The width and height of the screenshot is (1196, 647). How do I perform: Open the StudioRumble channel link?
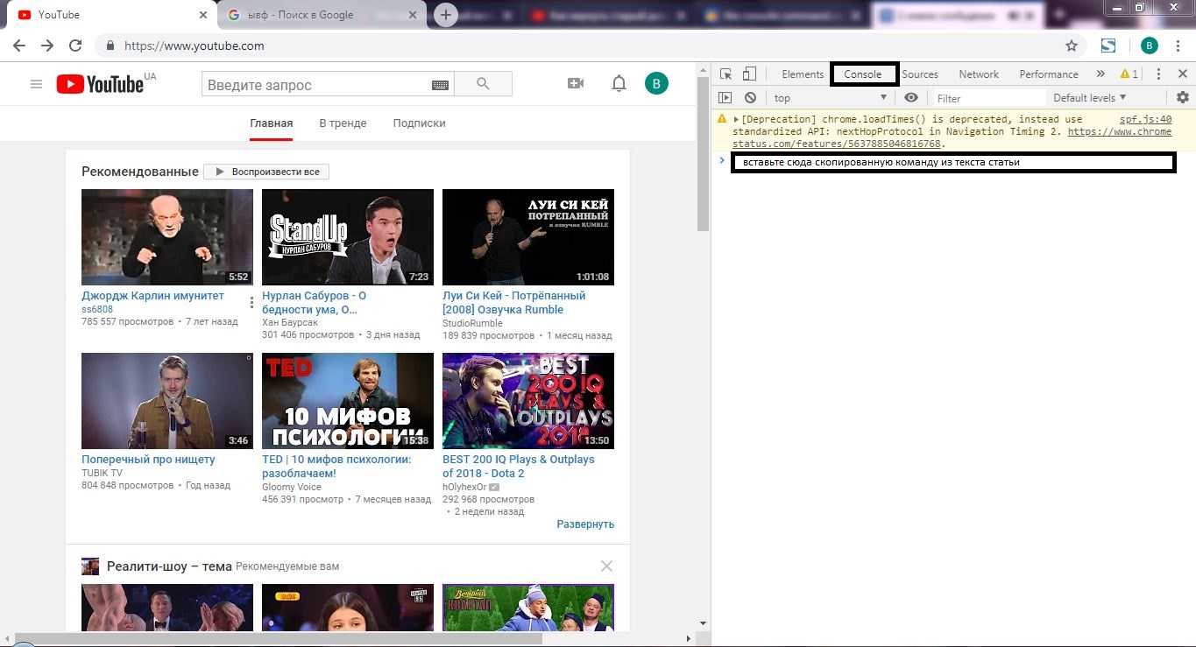coord(472,323)
